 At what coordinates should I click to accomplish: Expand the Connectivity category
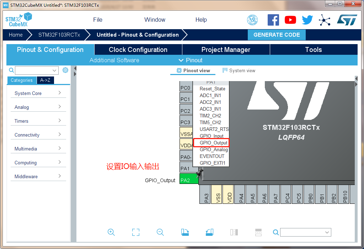point(38,135)
